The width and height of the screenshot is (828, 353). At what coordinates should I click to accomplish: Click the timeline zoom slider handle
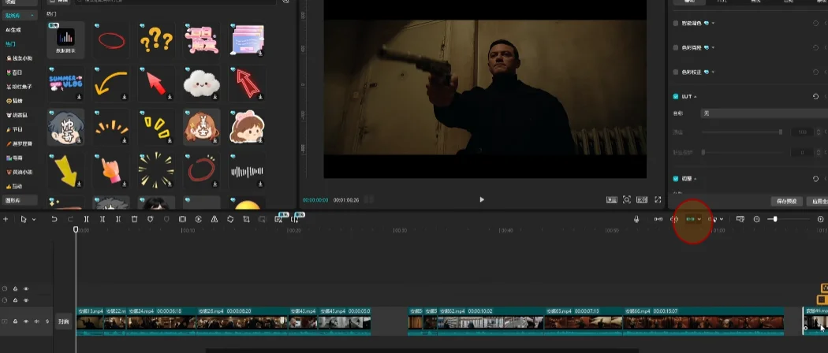(774, 219)
